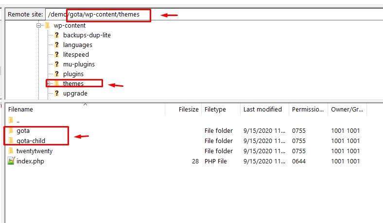Image resolution: width=383 pixels, height=223 pixels.
Task: Click the wp-content folder icon
Action: tap(47, 25)
